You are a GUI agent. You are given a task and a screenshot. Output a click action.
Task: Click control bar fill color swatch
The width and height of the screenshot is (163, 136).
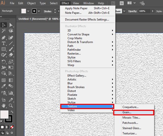coord(23,11)
